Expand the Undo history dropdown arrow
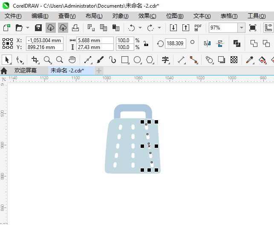The width and height of the screenshot is (274, 225). click(x=140, y=28)
